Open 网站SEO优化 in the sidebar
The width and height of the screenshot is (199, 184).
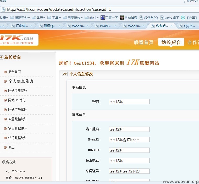tap(17, 100)
